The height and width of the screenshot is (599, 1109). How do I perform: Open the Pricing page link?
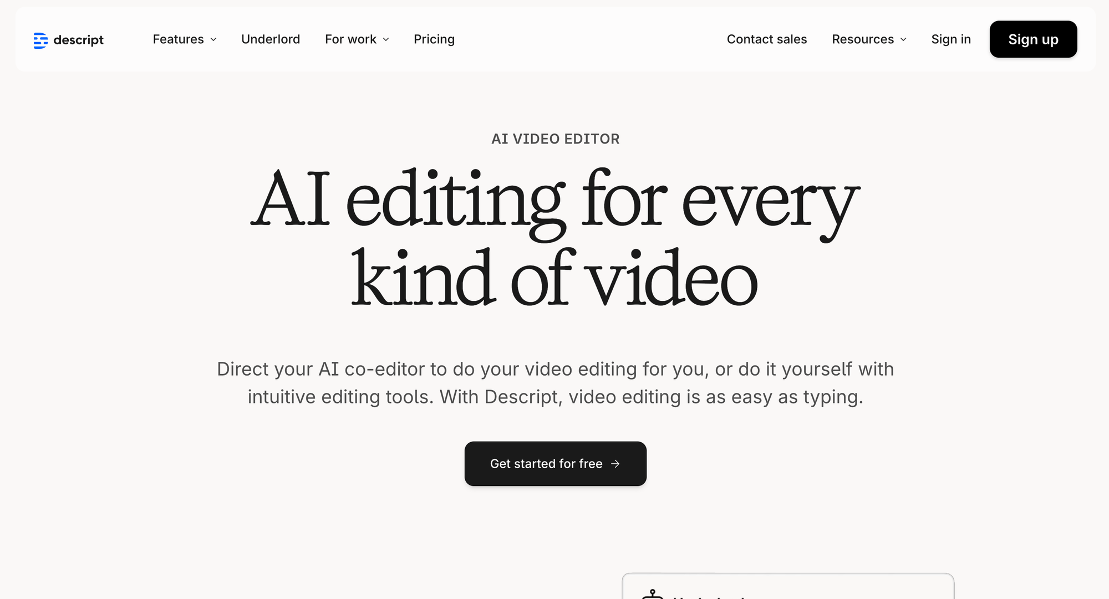[434, 39]
